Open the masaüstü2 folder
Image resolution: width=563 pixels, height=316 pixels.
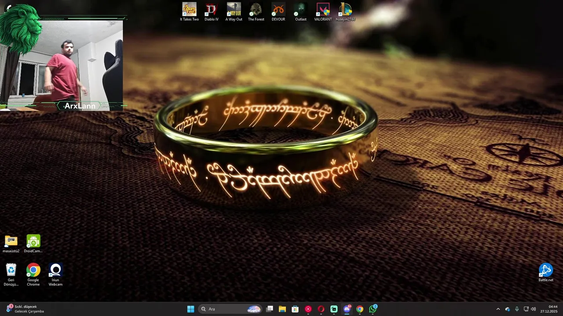tap(11, 244)
